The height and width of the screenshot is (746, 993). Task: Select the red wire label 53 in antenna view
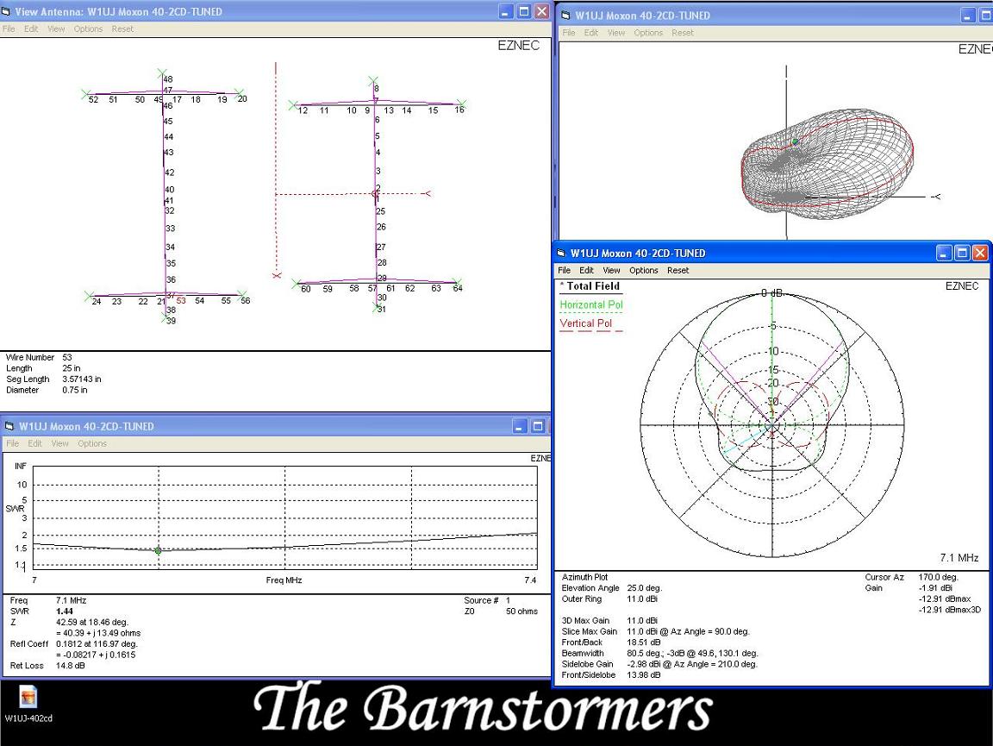181,301
